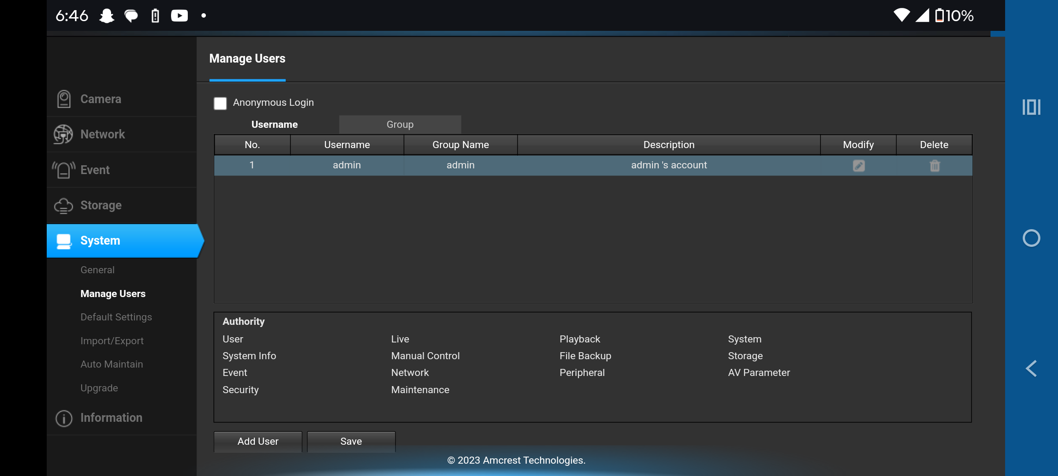Click the Manual Control authority entry
This screenshot has height=476, width=1058.
click(x=425, y=356)
